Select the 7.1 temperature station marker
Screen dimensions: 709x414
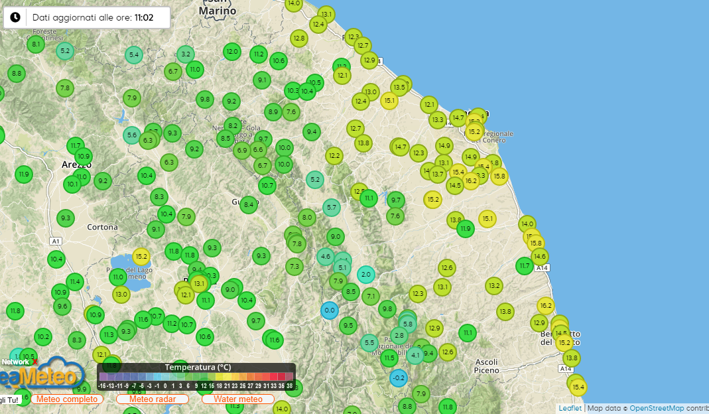coord(371,296)
